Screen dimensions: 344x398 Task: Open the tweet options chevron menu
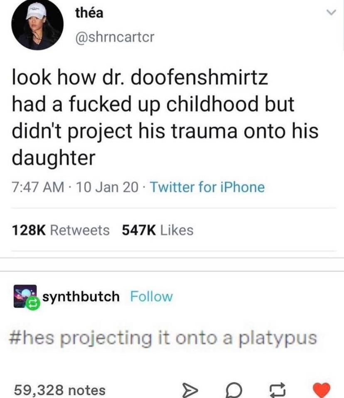click(331, 12)
